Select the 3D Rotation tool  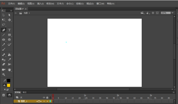(x=9, y=20)
